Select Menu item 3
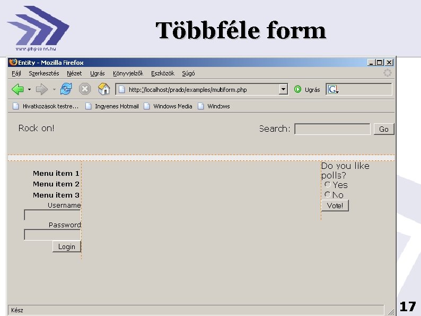The height and width of the screenshot is (316, 421). (56, 195)
